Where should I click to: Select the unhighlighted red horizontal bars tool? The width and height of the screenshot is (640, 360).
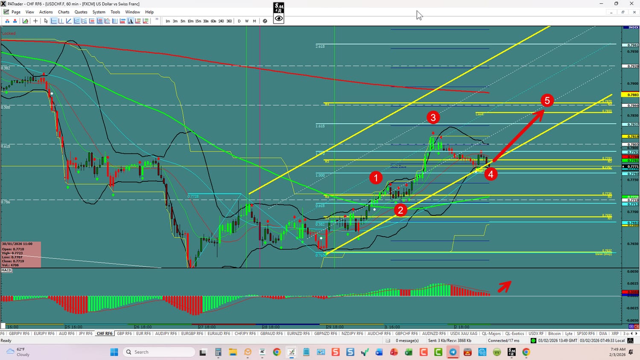click(92, 21)
